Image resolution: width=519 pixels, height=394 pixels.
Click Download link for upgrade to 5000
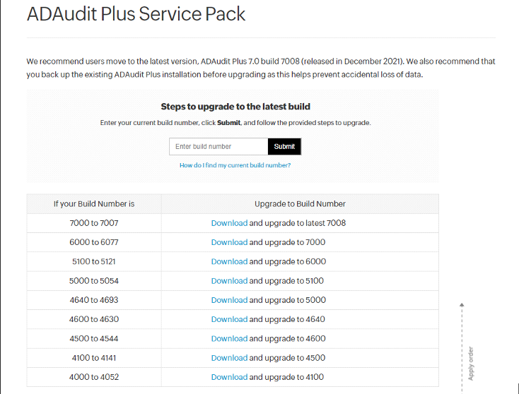(229, 300)
